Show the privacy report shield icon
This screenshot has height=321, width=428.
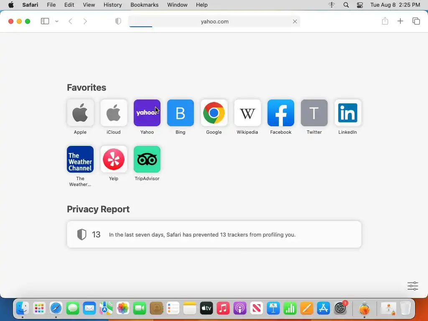(118, 21)
